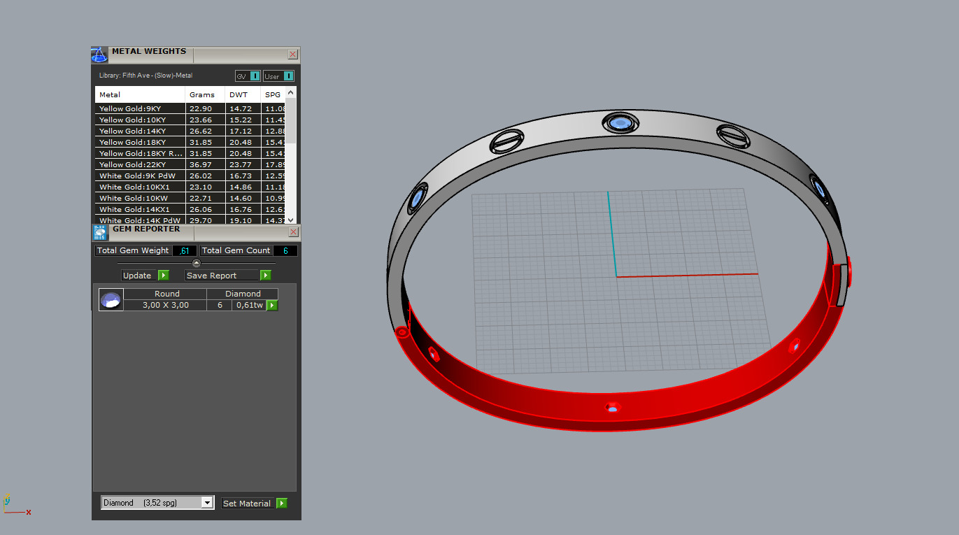Click the blue gem on bracelet's left side
The width and height of the screenshot is (959, 535).
coord(418,198)
